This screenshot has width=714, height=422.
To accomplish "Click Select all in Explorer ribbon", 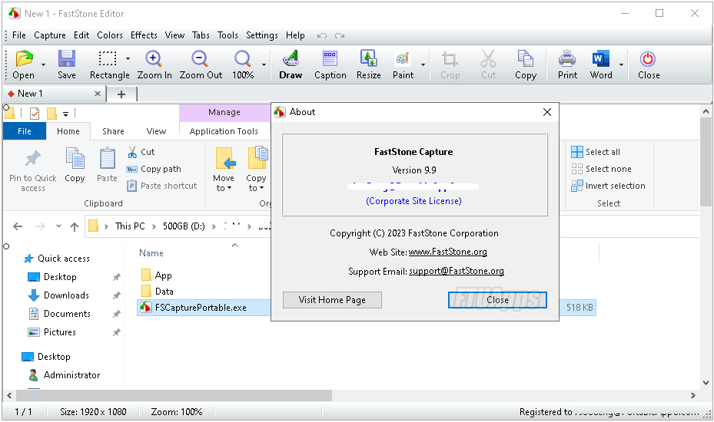I will click(596, 152).
